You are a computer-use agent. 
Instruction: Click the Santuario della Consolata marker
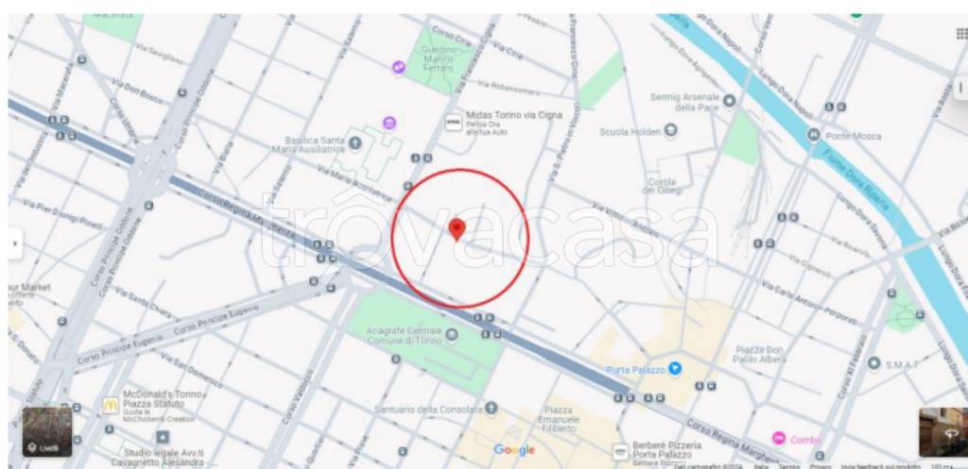[x=492, y=408]
